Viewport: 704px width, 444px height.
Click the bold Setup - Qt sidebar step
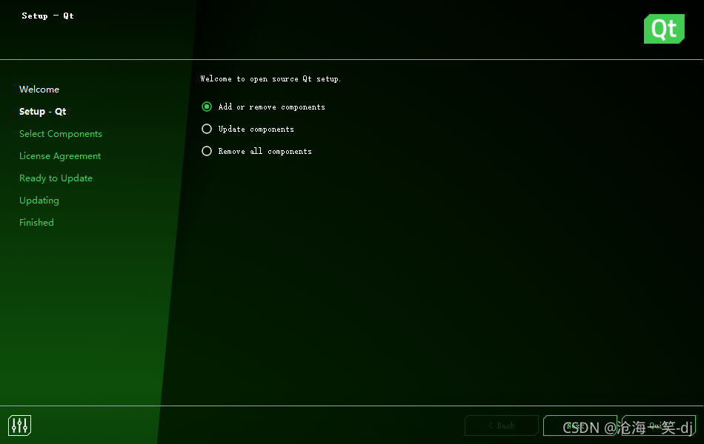point(43,111)
